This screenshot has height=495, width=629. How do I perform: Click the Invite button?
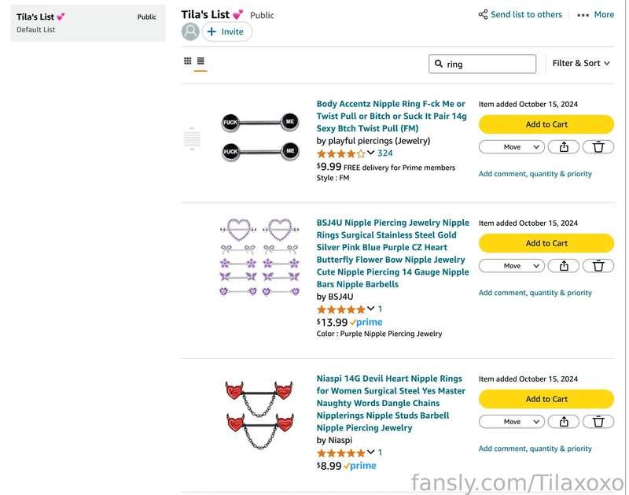click(227, 31)
